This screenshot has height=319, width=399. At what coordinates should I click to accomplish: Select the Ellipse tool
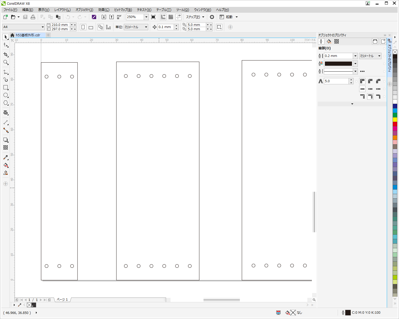6,95
